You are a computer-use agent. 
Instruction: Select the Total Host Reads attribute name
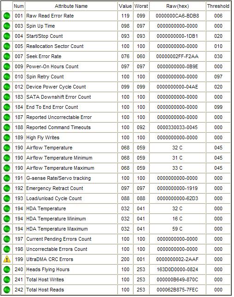pos(45,290)
